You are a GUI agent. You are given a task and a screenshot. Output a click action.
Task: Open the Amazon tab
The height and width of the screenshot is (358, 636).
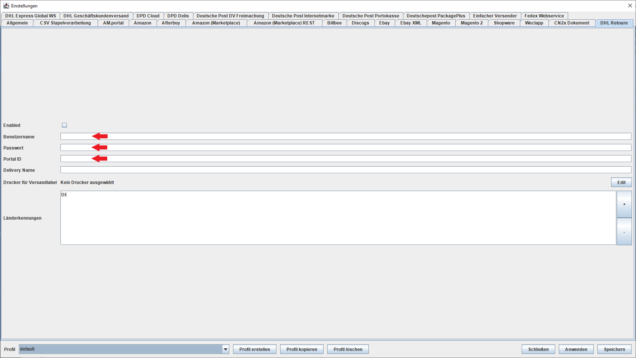[x=142, y=23]
